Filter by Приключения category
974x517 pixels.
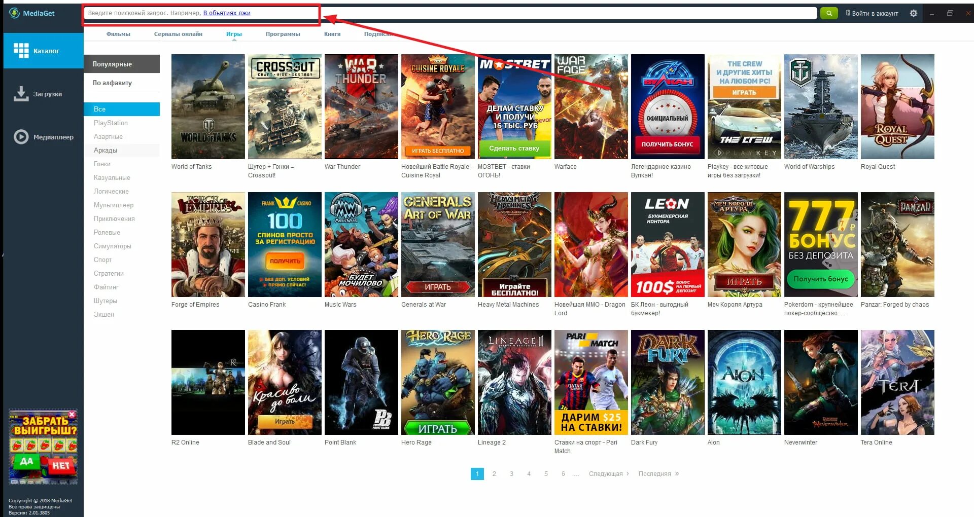point(114,218)
